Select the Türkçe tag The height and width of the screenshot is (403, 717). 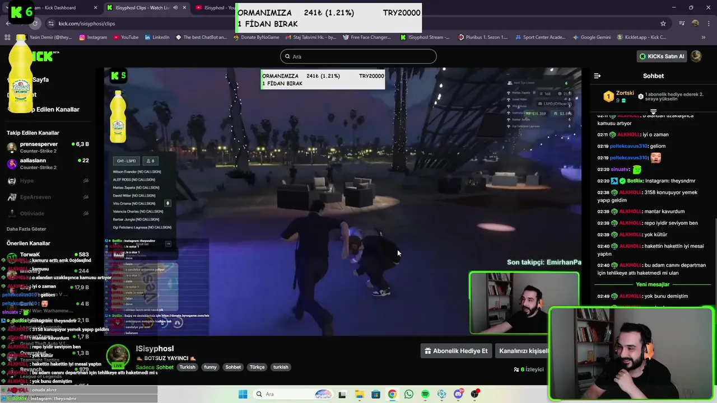tap(257, 367)
